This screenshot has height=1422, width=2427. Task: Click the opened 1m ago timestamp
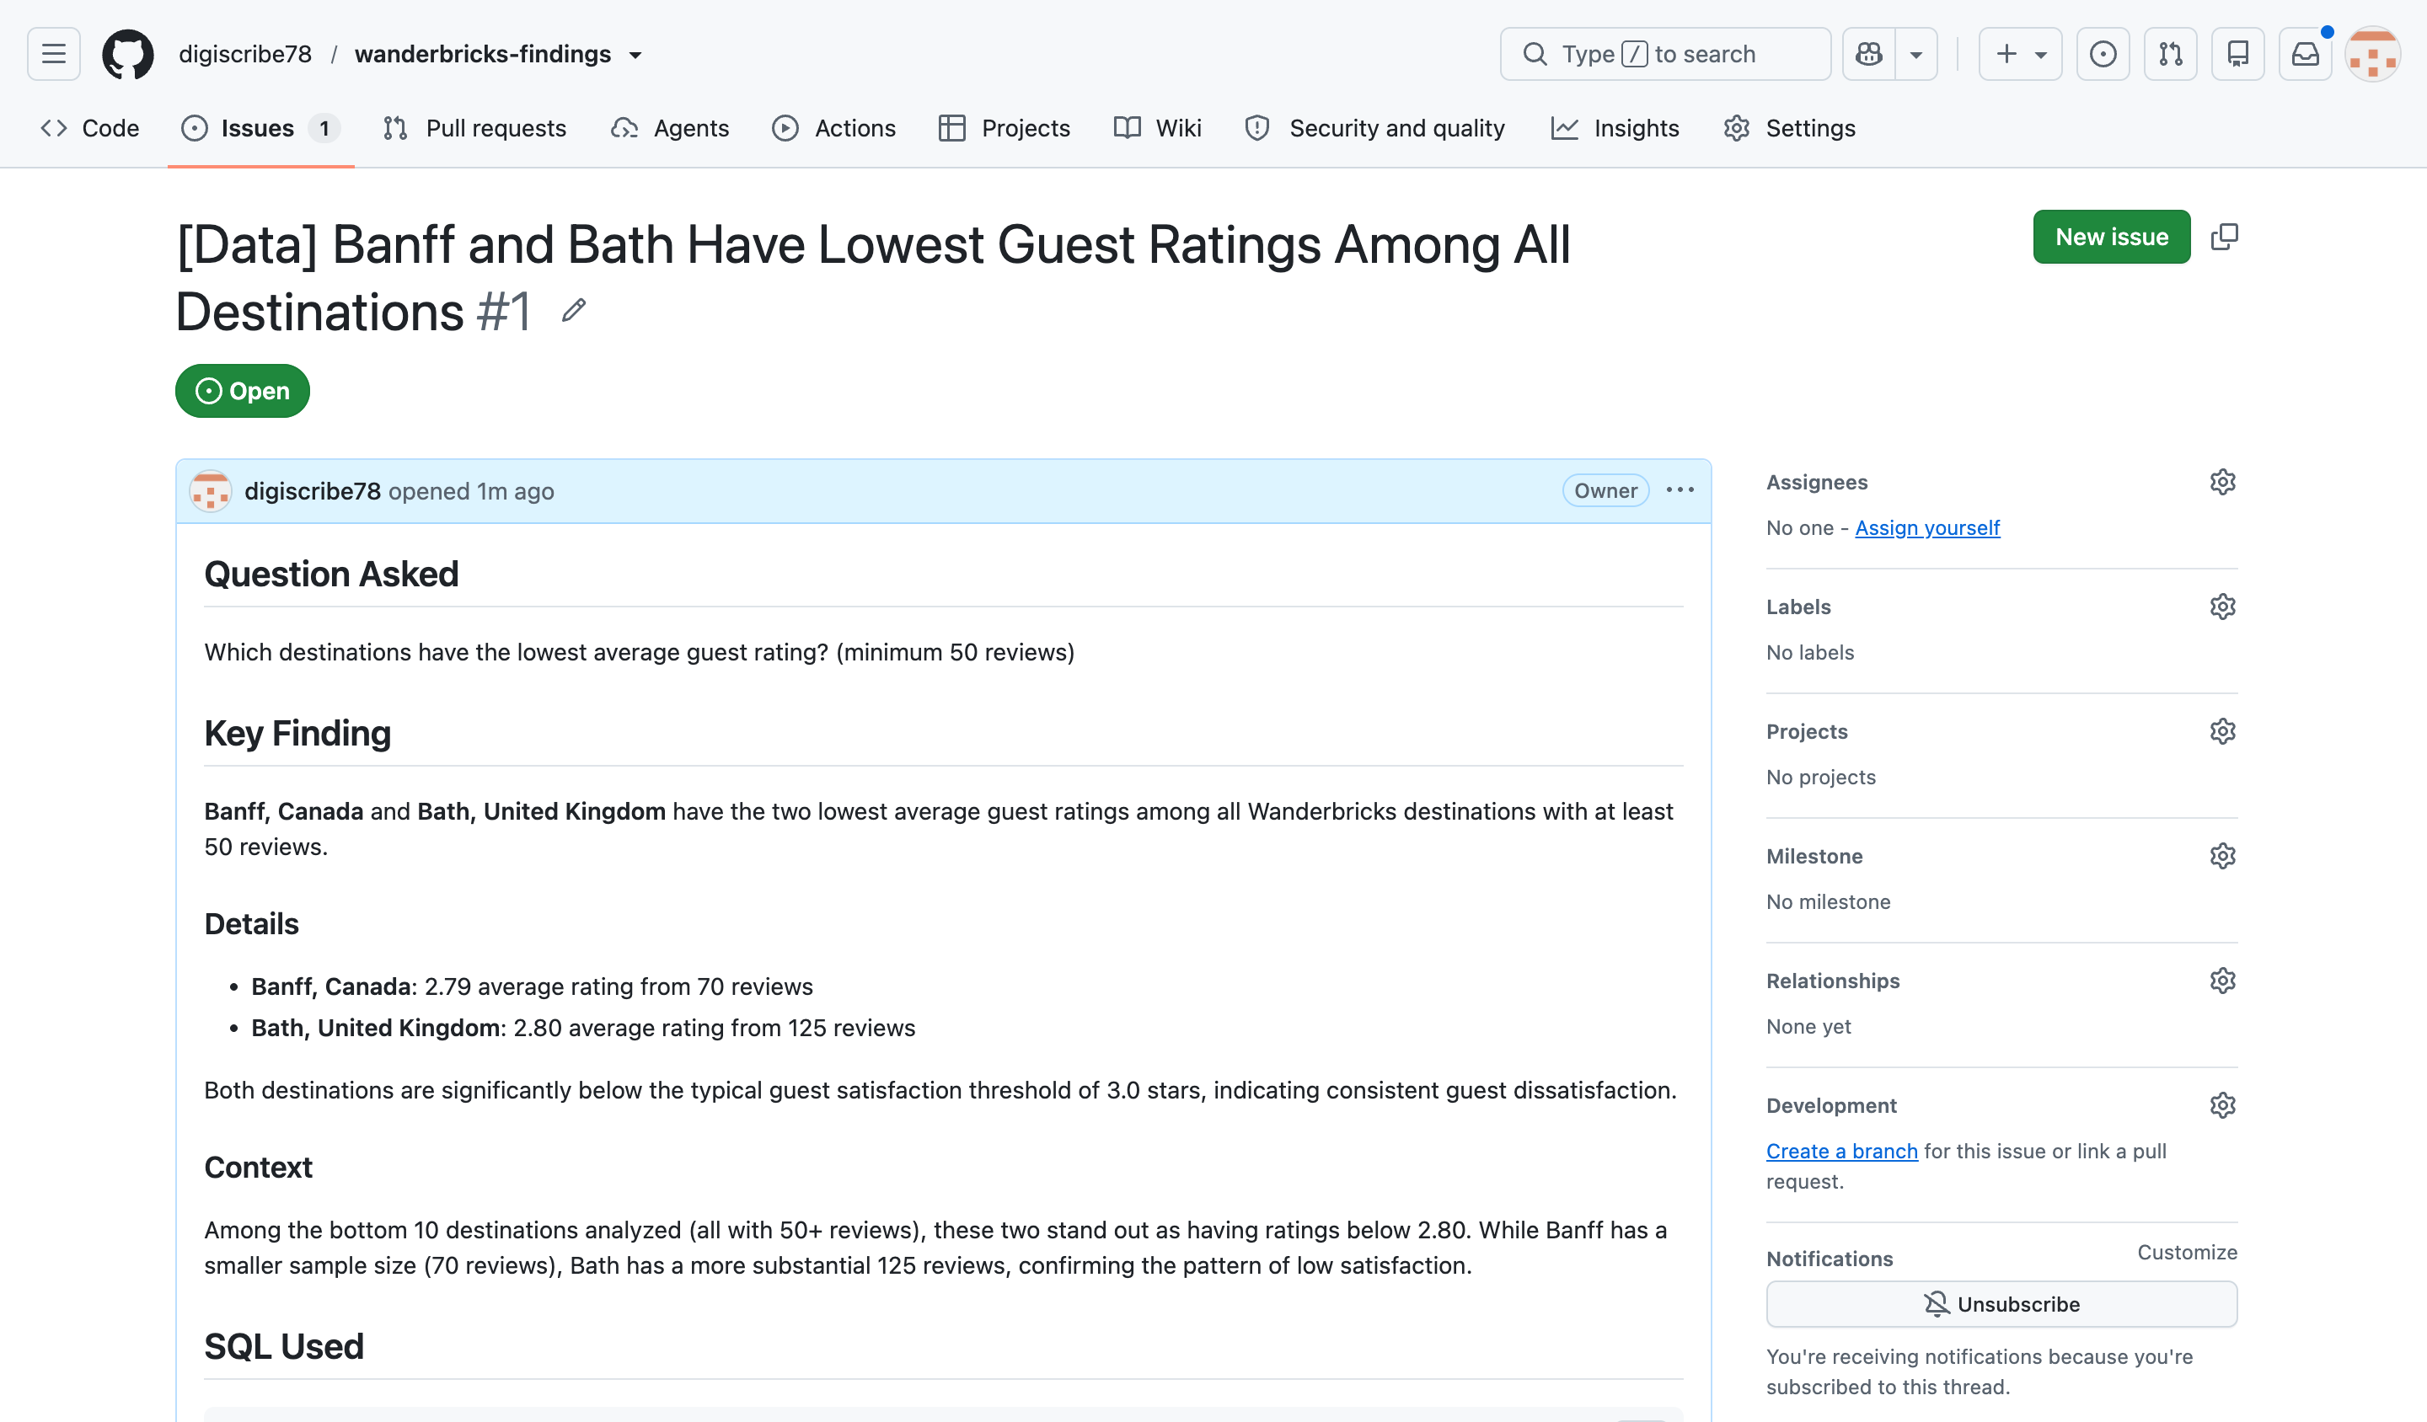tap(471, 491)
